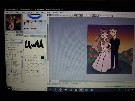Select the Eyedropper color picker tool
Image resolution: width=135 pixels, height=101 pixels.
[x=37, y=60]
